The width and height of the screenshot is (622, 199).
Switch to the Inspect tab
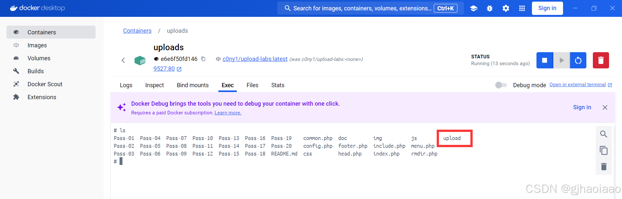pyautogui.click(x=155, y=85)
